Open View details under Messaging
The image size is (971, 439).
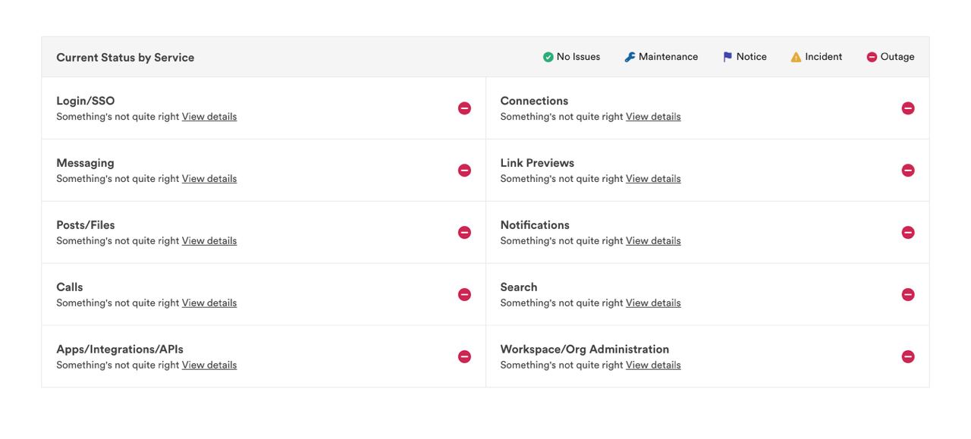click(x=209, y=179)
